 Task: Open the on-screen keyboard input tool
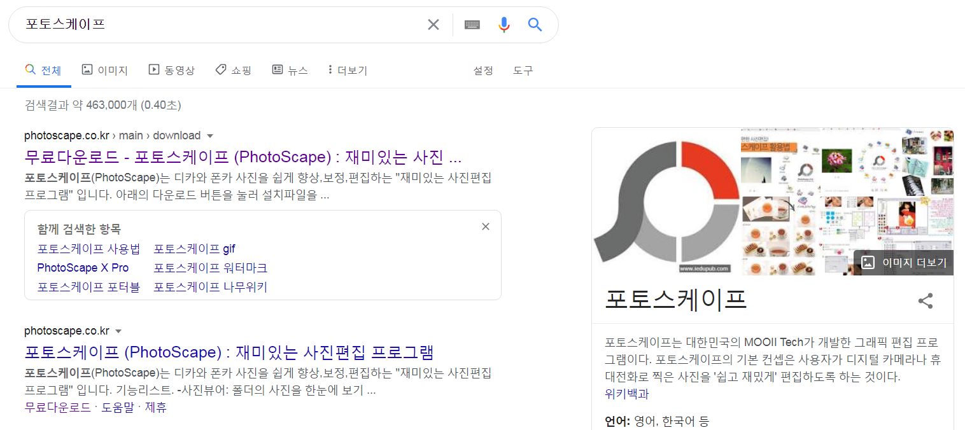(472, 25)
